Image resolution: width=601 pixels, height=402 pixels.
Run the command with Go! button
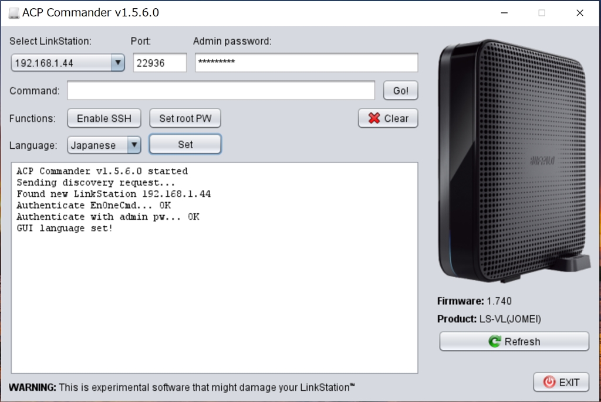(400, 91)
